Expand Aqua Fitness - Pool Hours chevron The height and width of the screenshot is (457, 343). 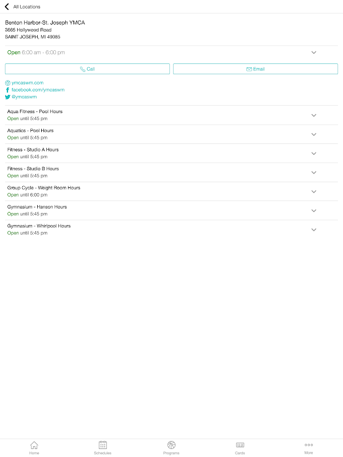314,115
